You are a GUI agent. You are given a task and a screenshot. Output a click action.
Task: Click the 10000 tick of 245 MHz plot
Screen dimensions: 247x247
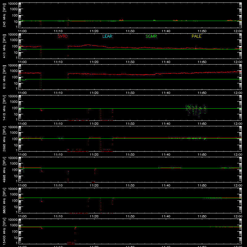(x=13, y=4)
